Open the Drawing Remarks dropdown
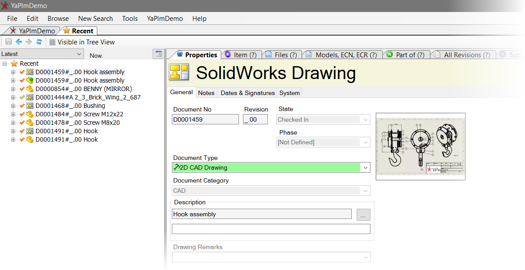The width and height of the screenshot is (525, 270). 365,257
